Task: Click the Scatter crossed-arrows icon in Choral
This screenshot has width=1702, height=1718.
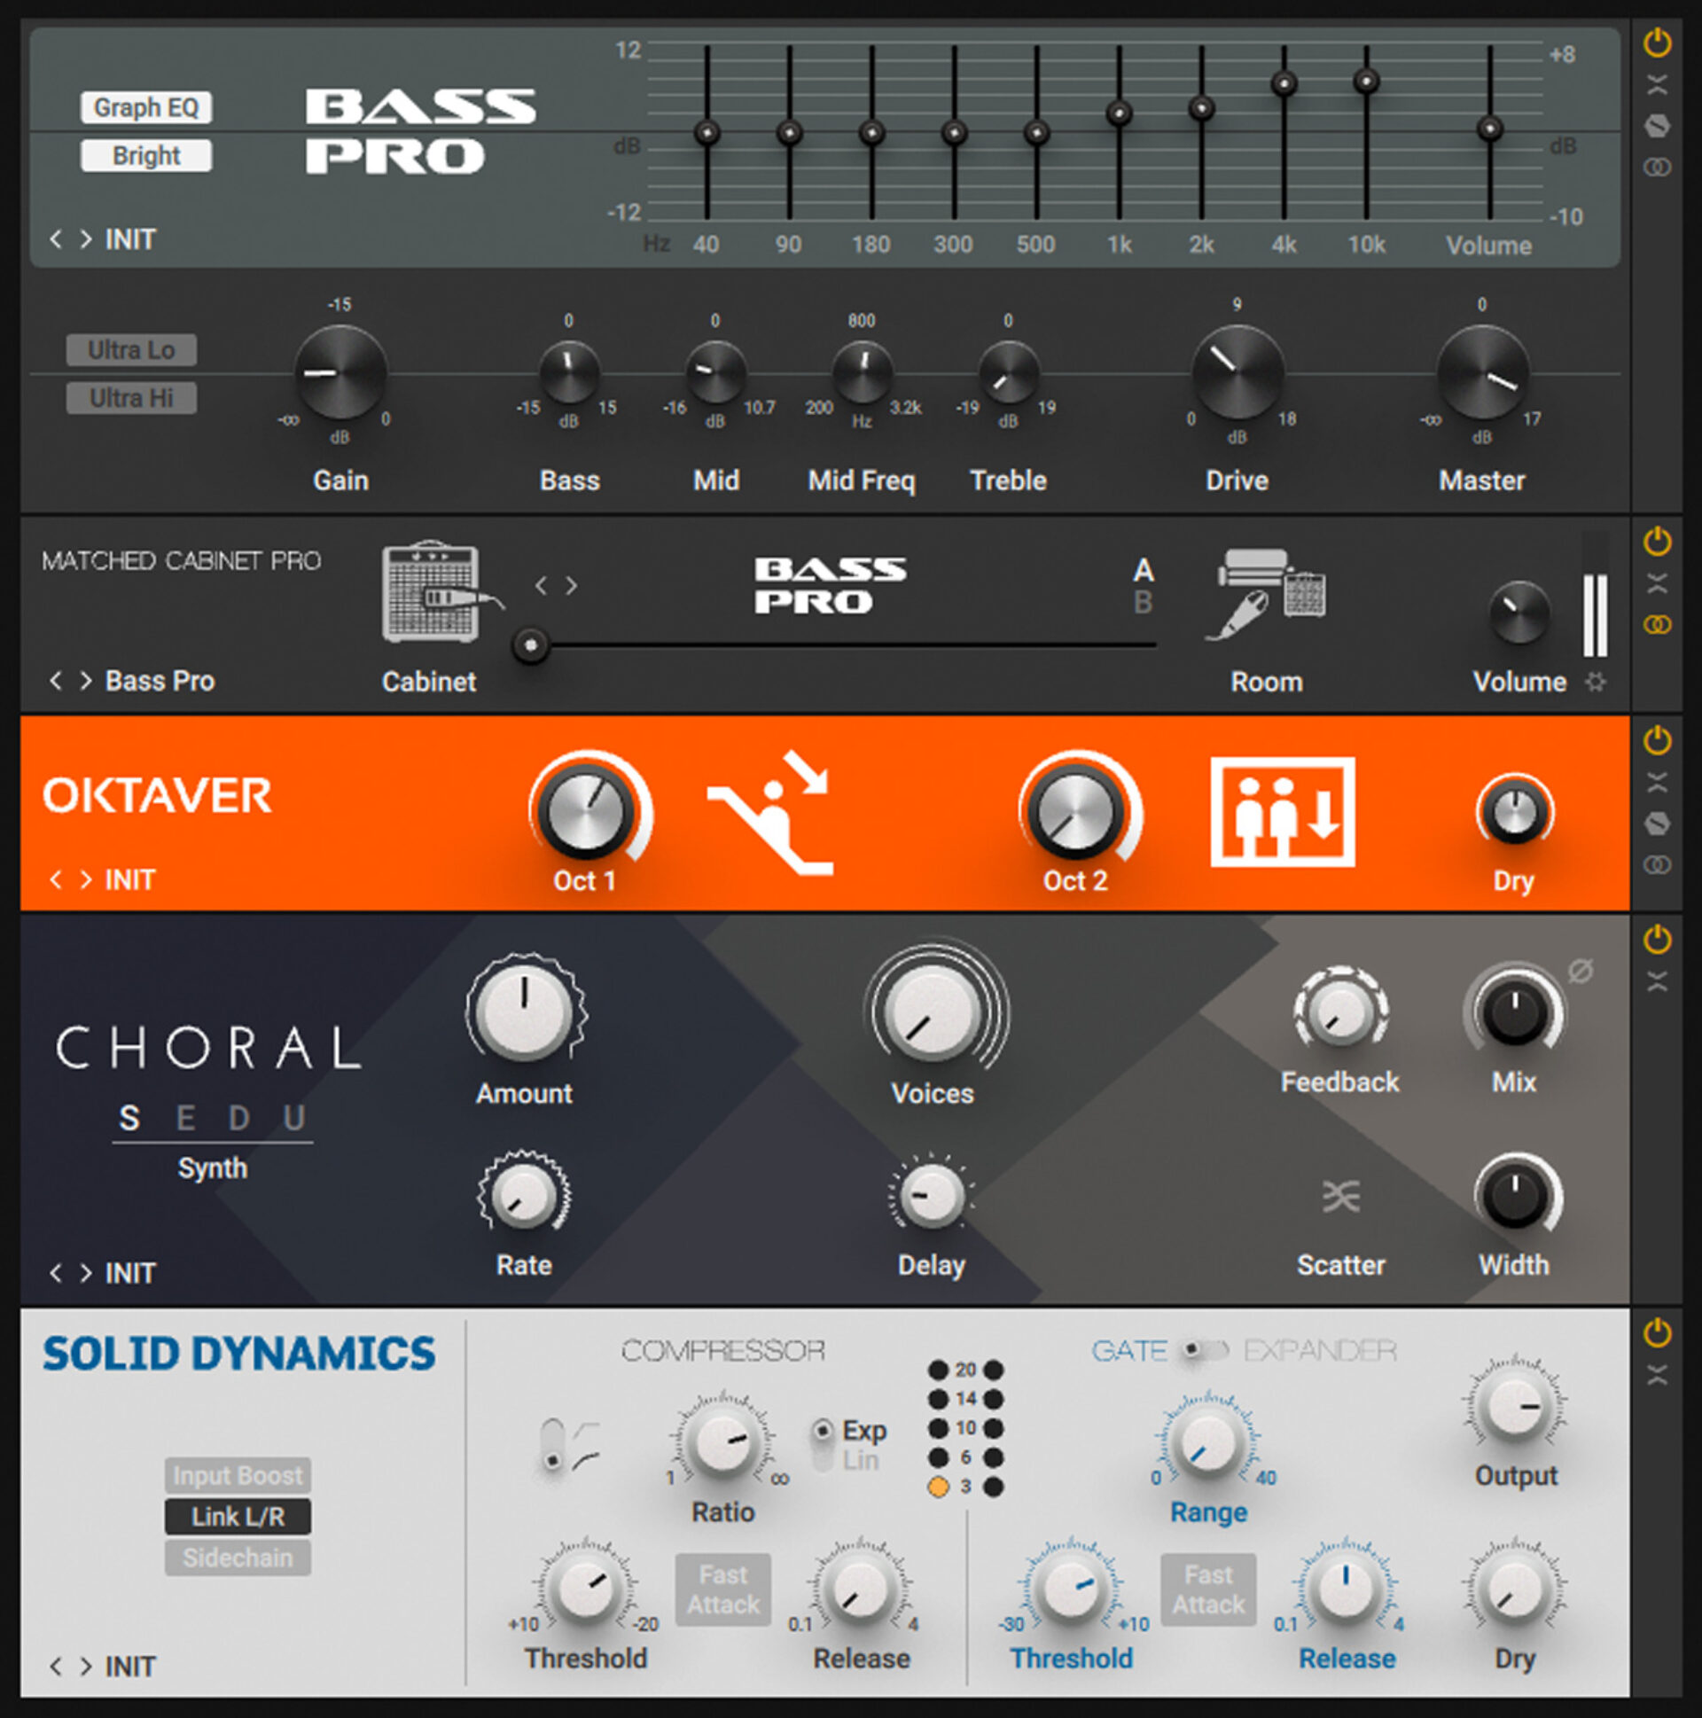Action: click(1341, 1198)
